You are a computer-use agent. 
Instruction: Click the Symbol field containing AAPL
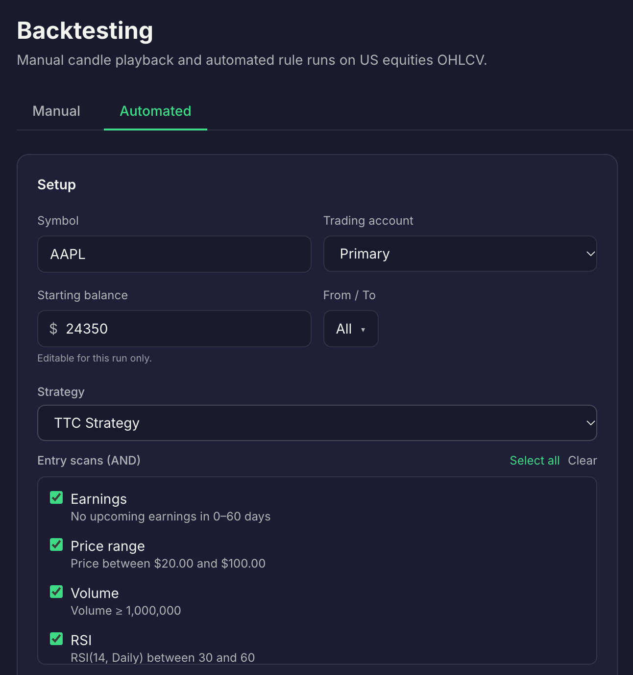[174, 254]
